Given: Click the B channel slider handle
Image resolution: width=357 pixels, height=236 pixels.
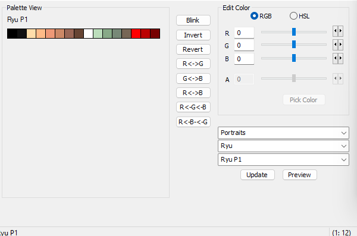Looking at the screenshot, I should 294,58.
